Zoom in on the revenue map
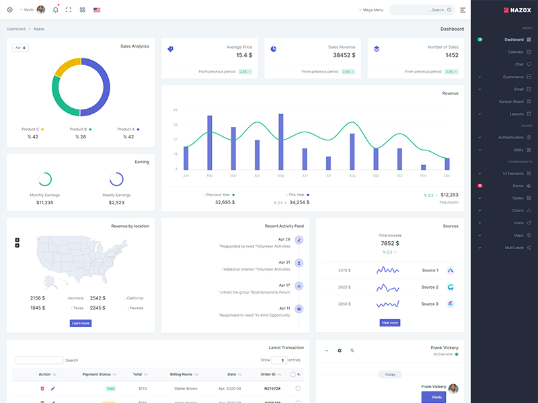The height and width of the screenshot is (403, 538). (x=17, y=240)
